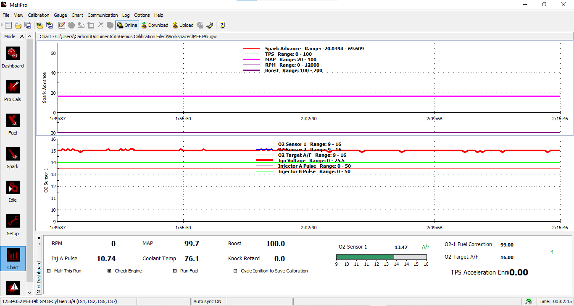
Task: Select the Pro Cals mode icon
Action: (13, 87)
